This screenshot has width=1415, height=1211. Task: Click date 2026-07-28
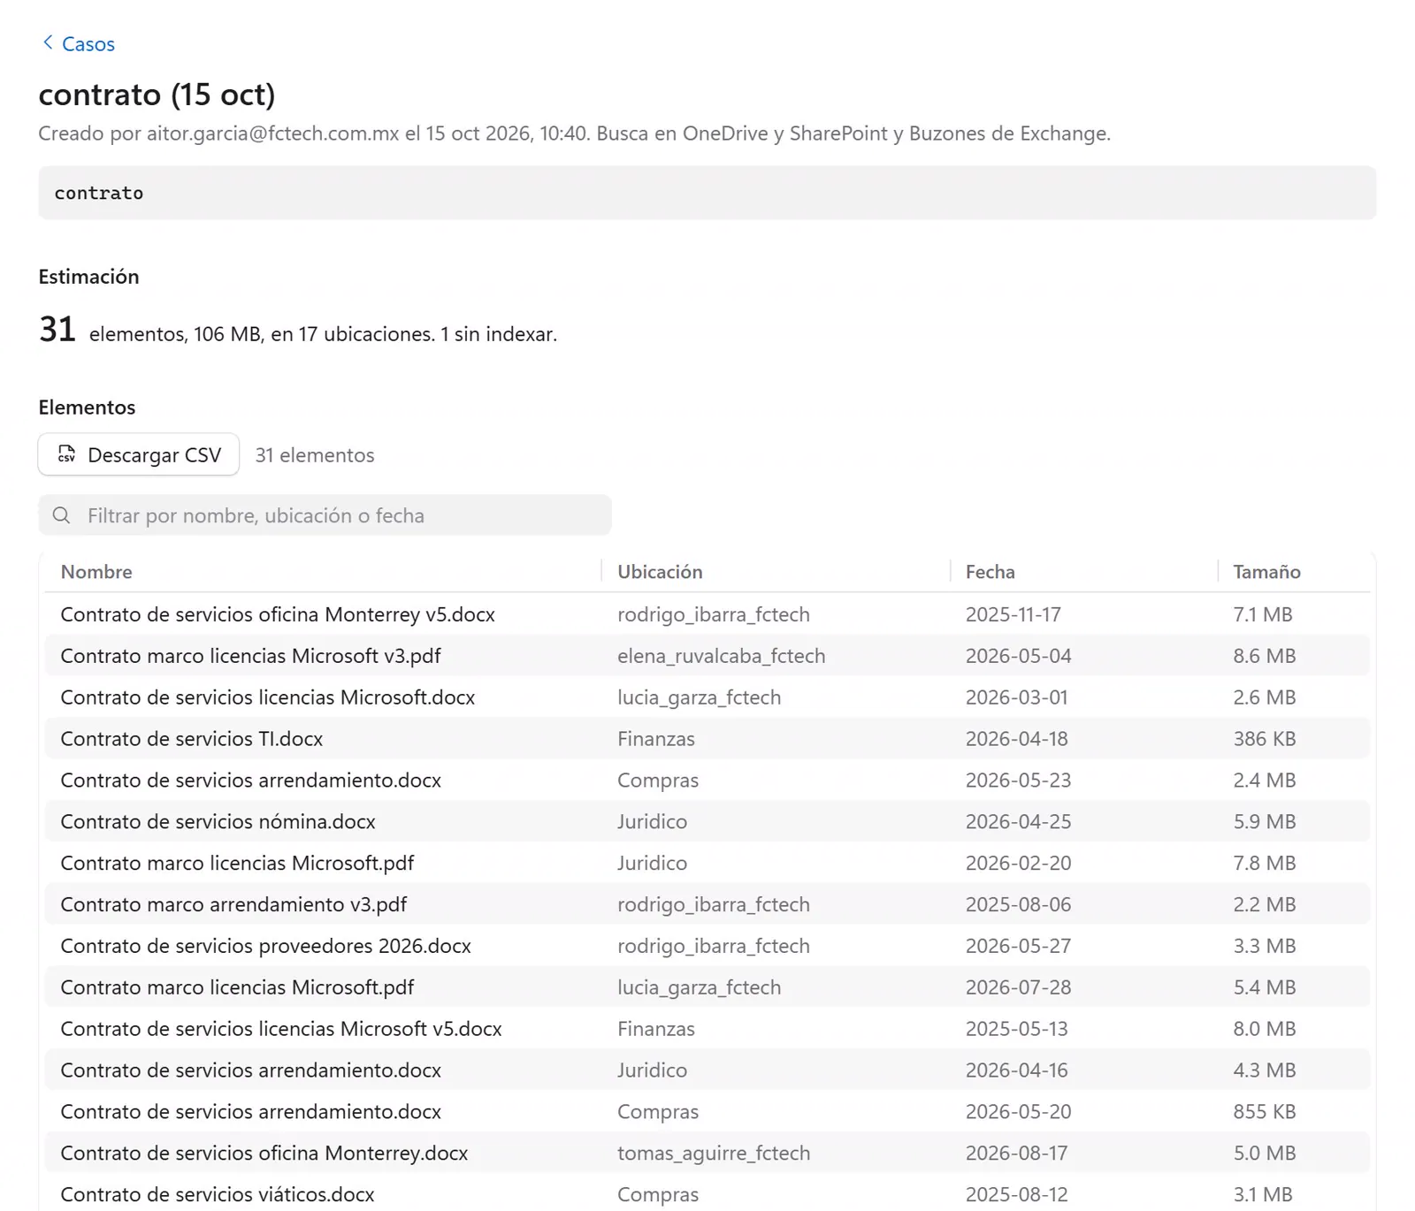1018,987
